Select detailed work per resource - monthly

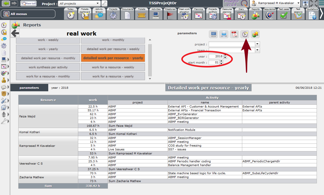coord(48,58)
